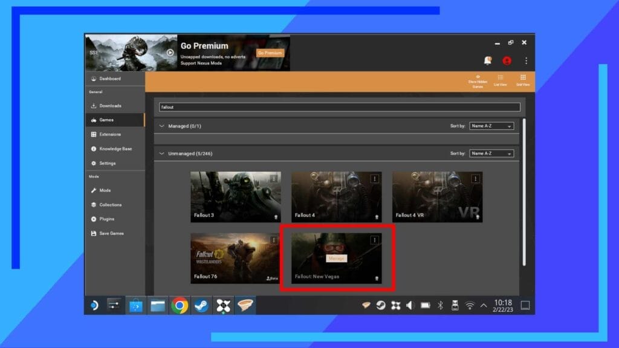Image resolution: width=619 pixels, height=348 pixels.
Task: Switch to List View
Action: tap(500, 80)
